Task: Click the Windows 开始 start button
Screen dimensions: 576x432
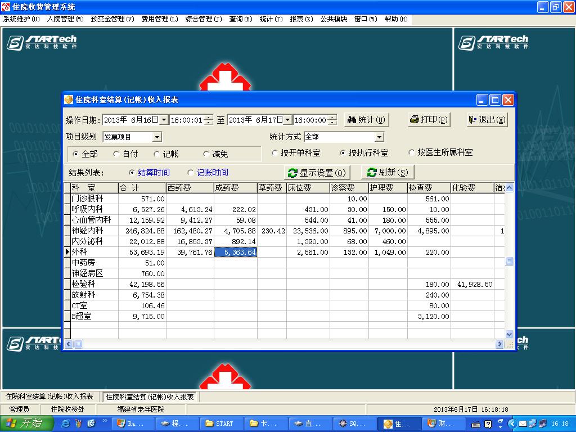Action: [x=26, y=424]
